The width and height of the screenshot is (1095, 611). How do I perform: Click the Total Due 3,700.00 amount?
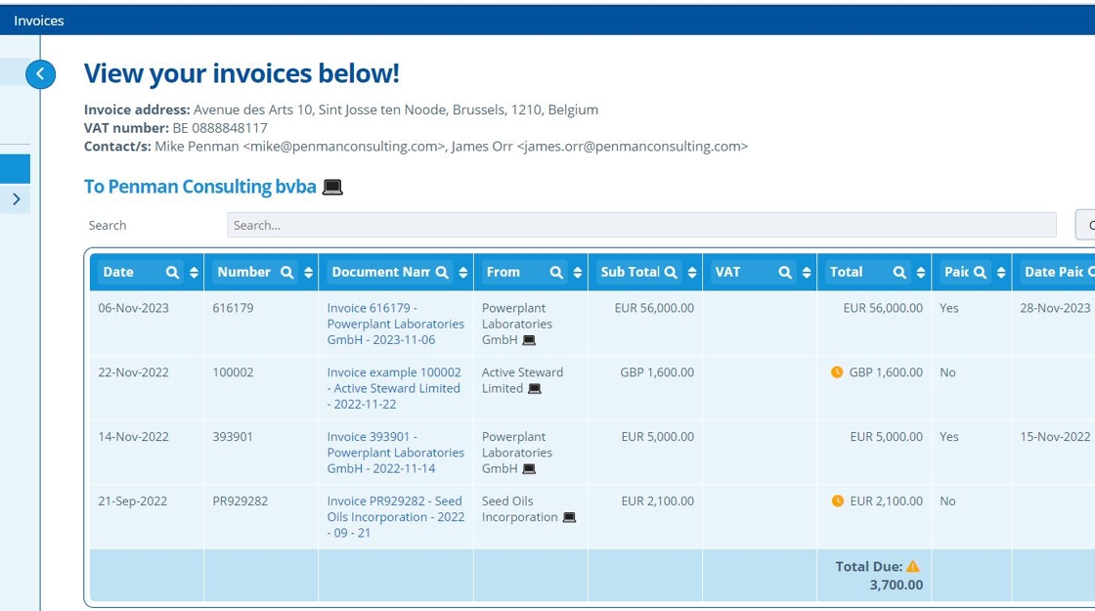tap(896, 585)
